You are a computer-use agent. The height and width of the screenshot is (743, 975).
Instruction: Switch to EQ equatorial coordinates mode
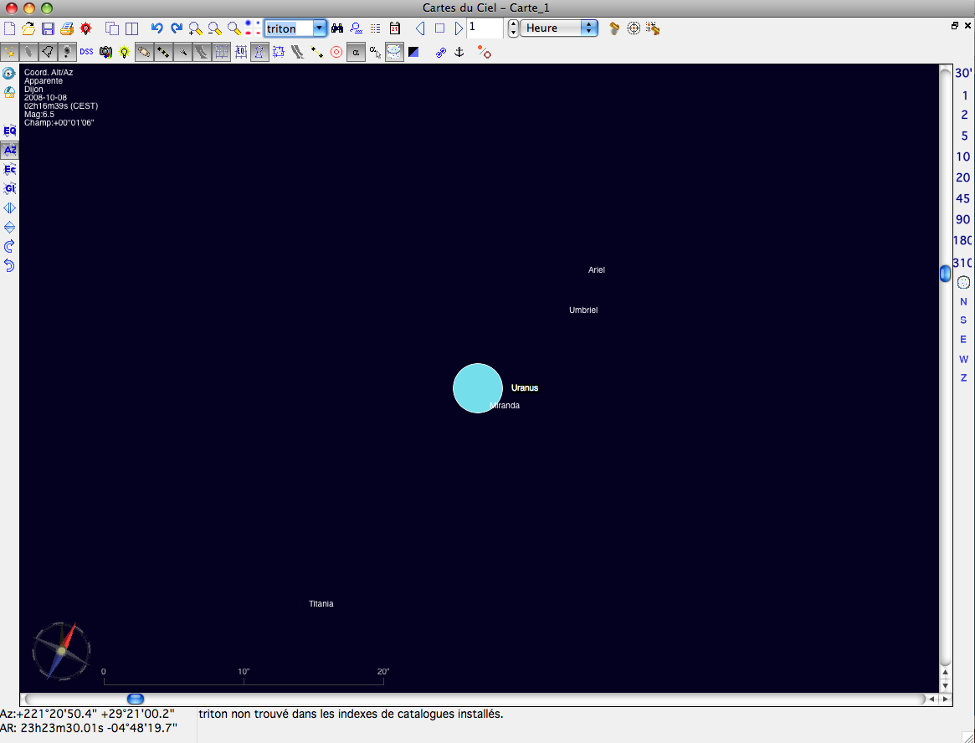click(x=9, y=131)
